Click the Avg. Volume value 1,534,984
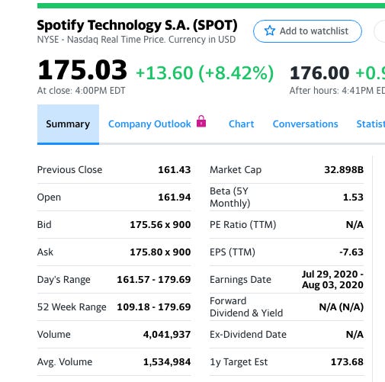 pos(167,362)
